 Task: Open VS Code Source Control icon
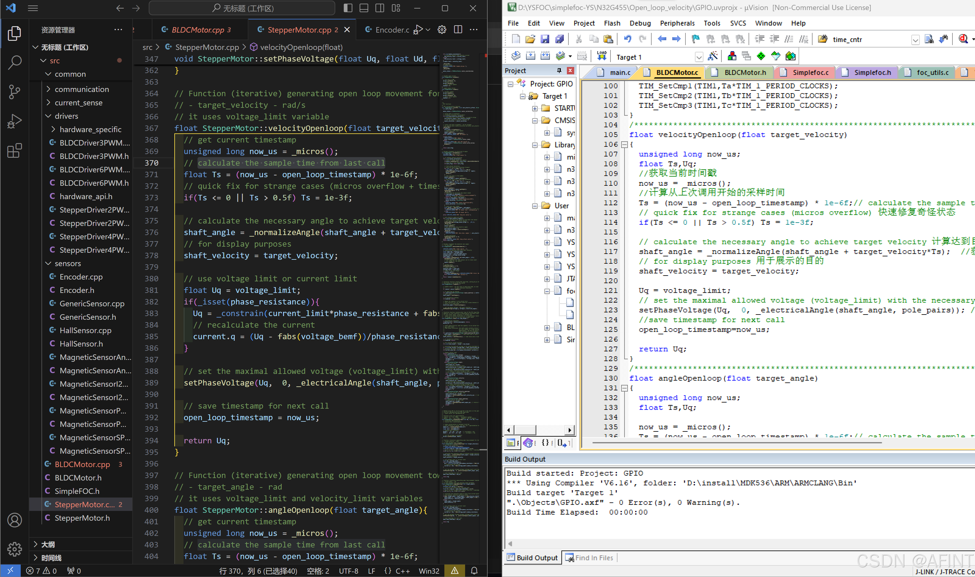pos(14,92)
